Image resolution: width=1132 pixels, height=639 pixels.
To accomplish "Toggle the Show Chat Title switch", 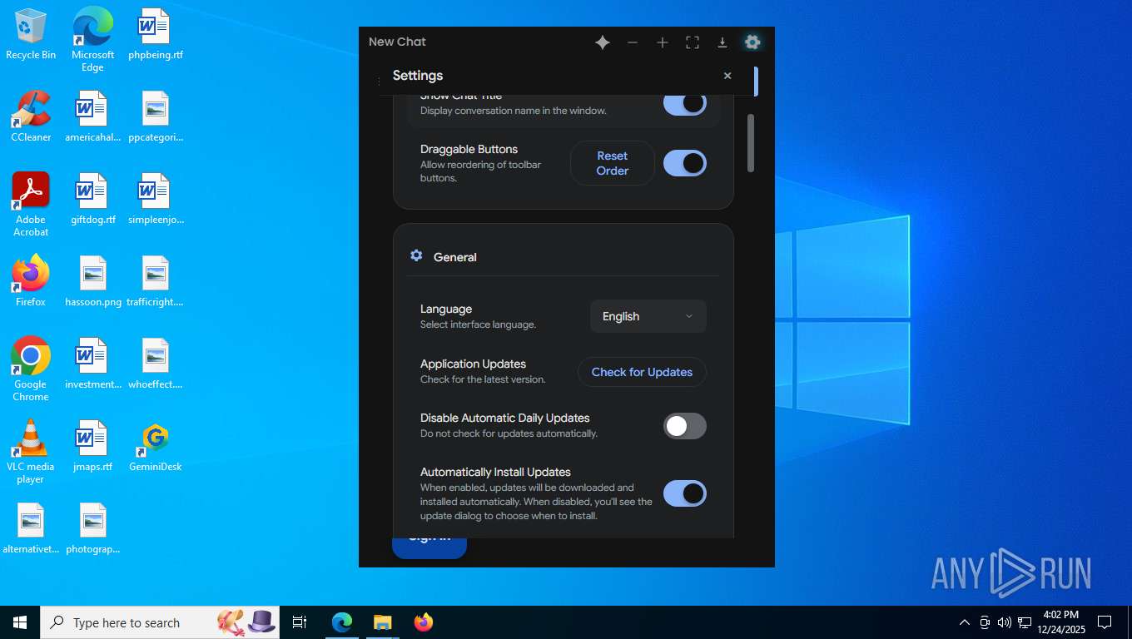I will (685, 103).
